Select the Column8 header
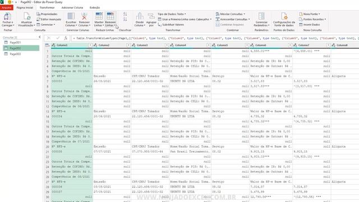The height and width of the screenshot is (202, 359). coord(345,45)
